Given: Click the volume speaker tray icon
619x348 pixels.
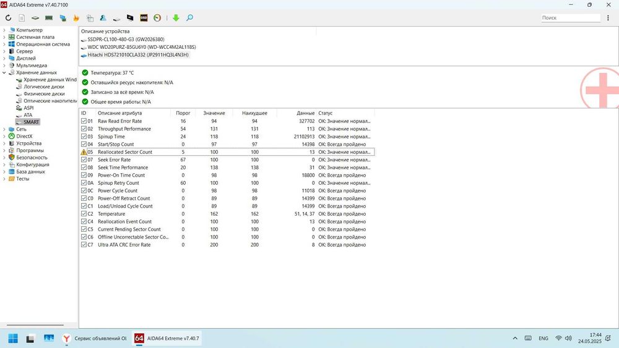Looking at the screenshot, I should click(x=568, y=338).
